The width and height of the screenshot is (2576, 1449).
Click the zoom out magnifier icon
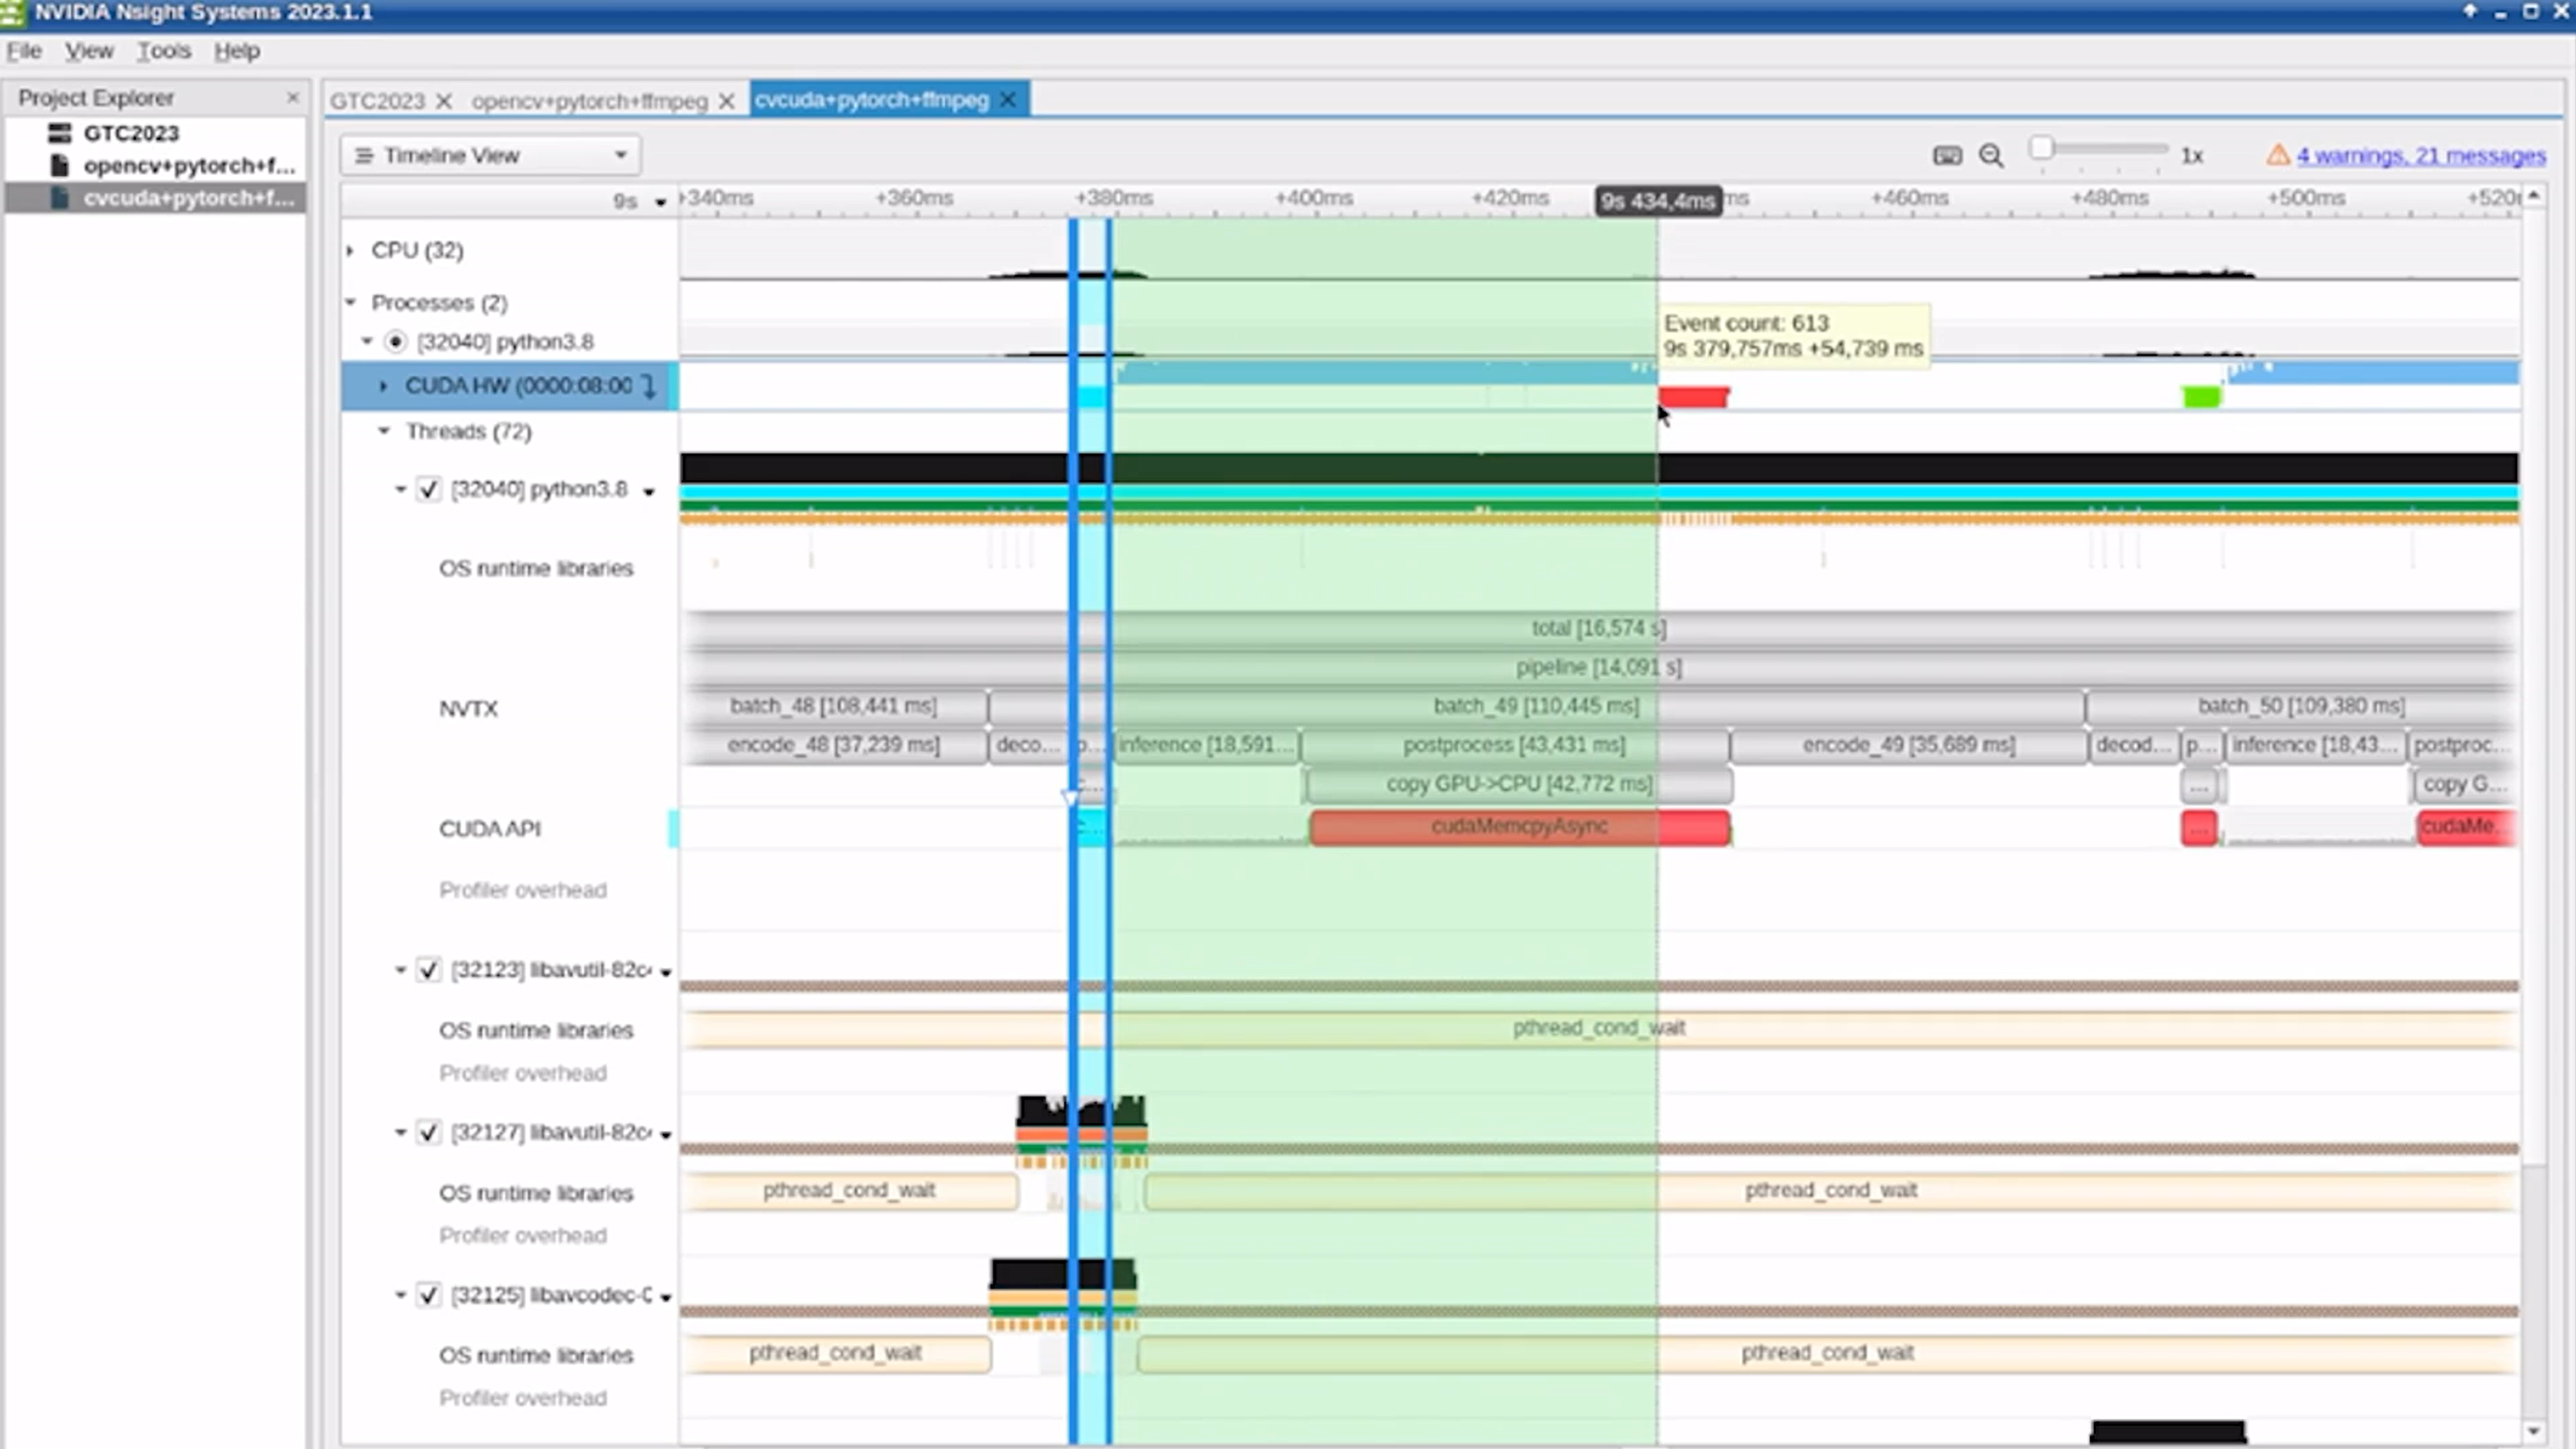(1991, 155)
